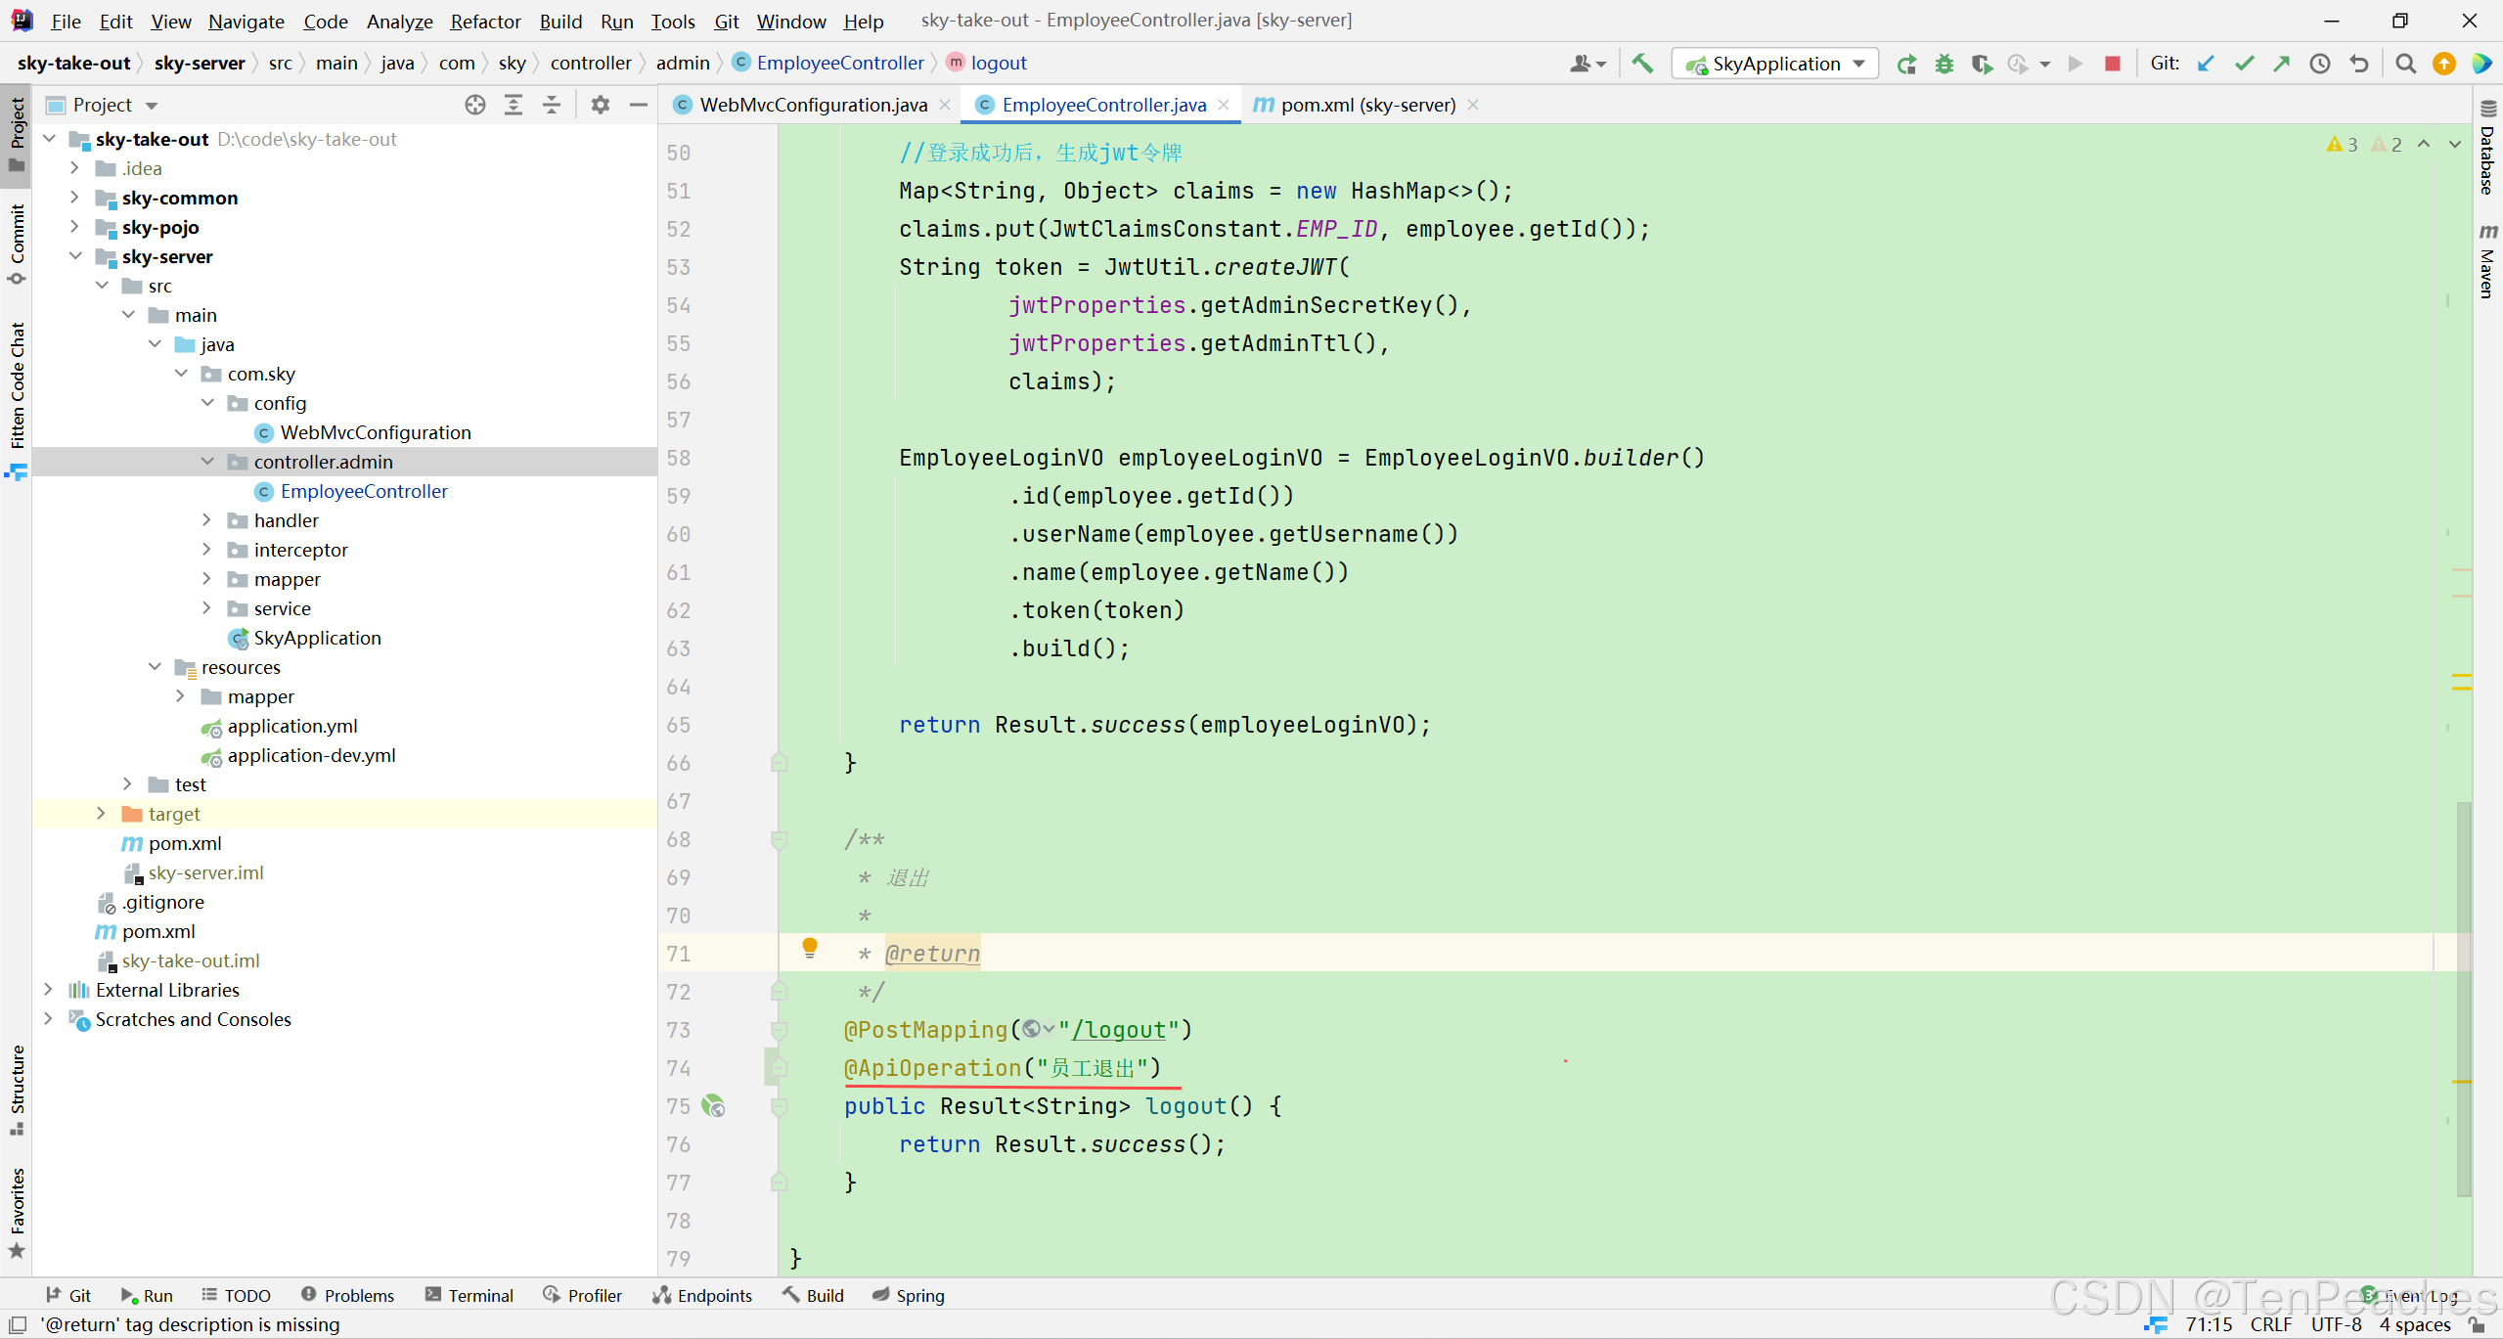
Task: Toggle fold marker beside line 68
Action: click(780, 839)
